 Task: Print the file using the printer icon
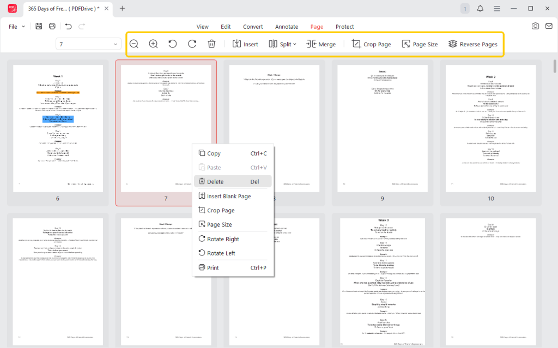tap(52, 26)
